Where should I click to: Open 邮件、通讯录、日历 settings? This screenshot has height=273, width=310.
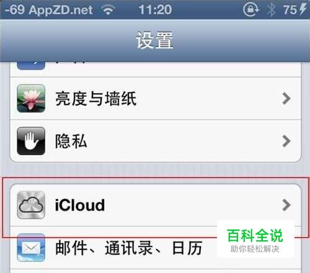[128, 248]
